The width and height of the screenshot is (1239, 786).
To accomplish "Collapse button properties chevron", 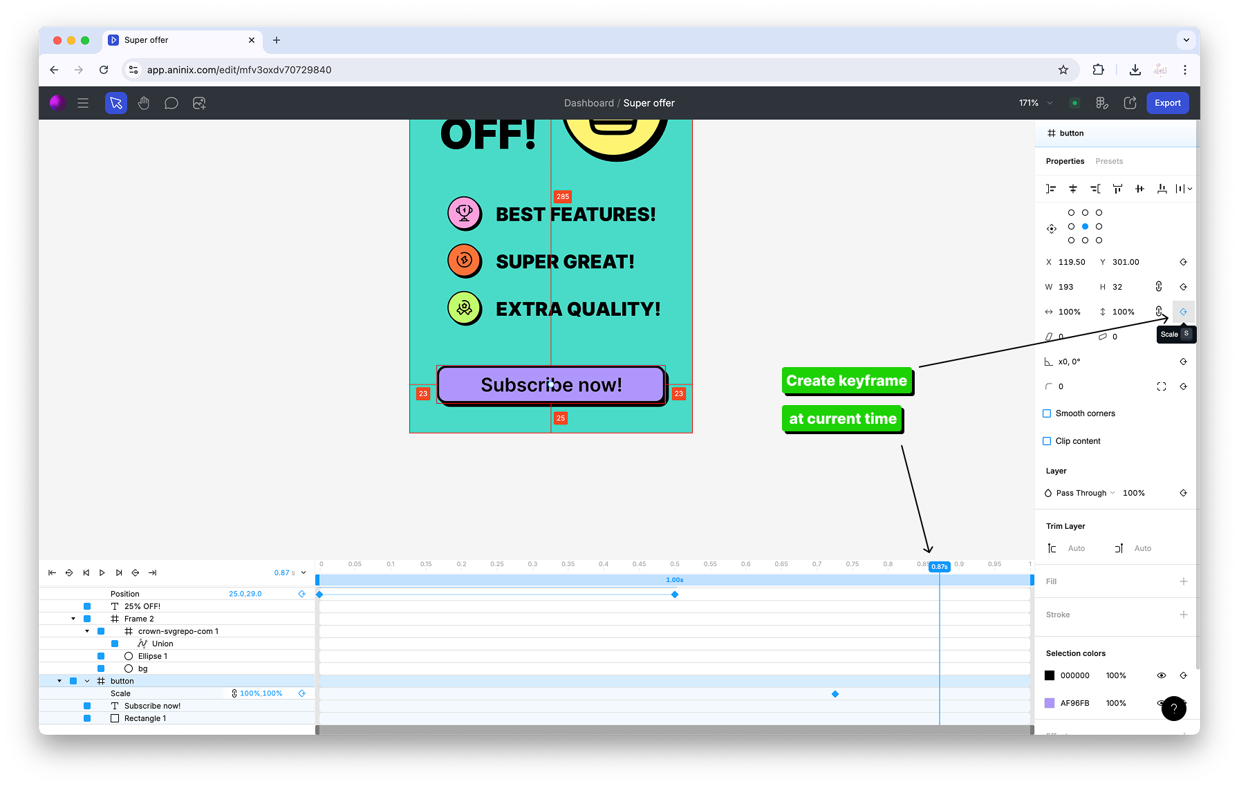I will tap(87, 681).
